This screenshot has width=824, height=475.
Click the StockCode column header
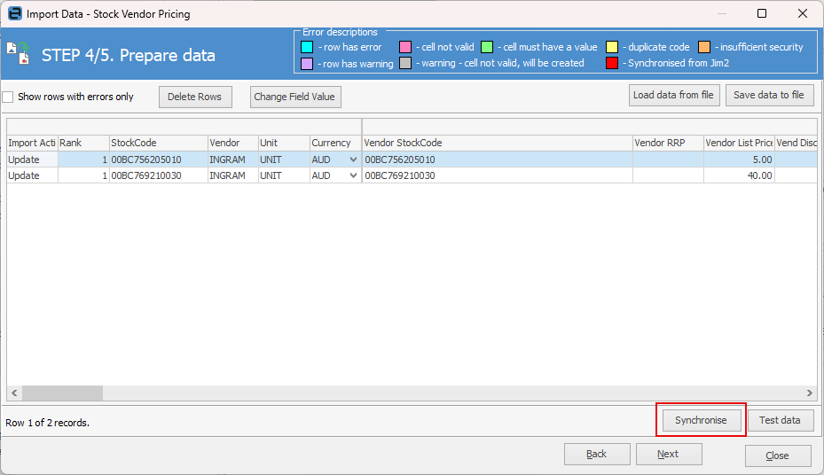(x=157, y=143)
